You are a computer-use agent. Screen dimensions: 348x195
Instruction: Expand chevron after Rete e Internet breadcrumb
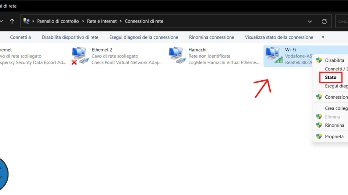pos(121,21)
